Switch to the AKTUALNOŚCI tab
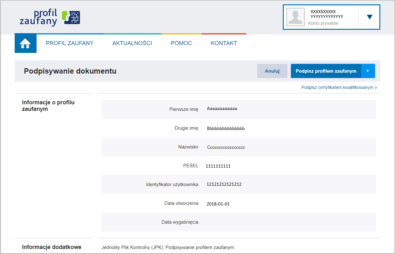The height and width of the screenshot is (254, 395). [132, 43]
